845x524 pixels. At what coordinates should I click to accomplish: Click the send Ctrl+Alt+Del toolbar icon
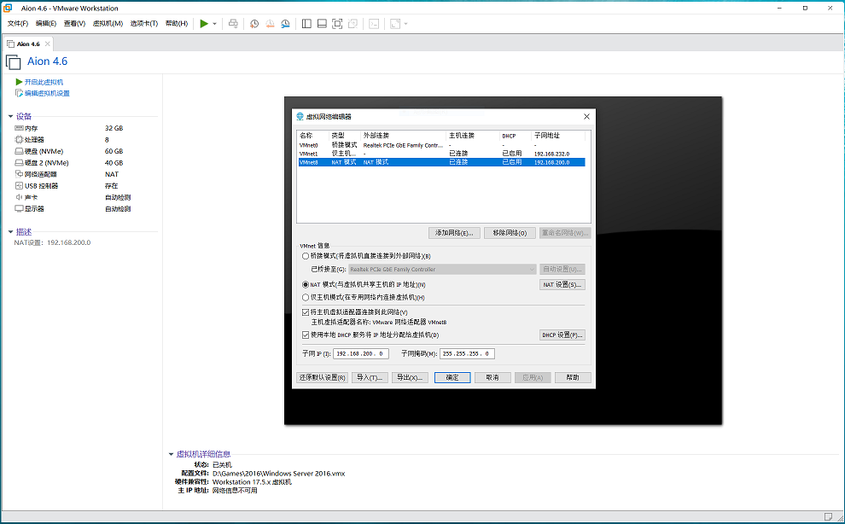[233, 24]
